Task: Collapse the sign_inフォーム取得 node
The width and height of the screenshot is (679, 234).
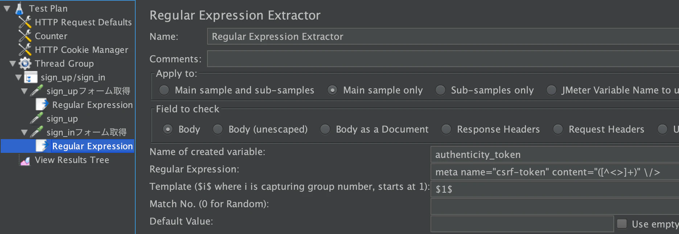Action: point(24,133)
